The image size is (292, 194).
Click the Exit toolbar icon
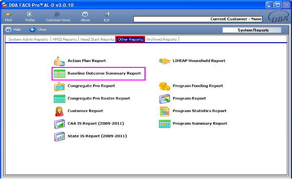tap(107, 16)
